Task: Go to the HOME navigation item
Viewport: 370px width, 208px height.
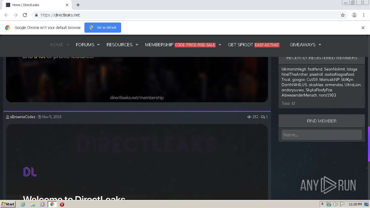Action: click(57, 45)
